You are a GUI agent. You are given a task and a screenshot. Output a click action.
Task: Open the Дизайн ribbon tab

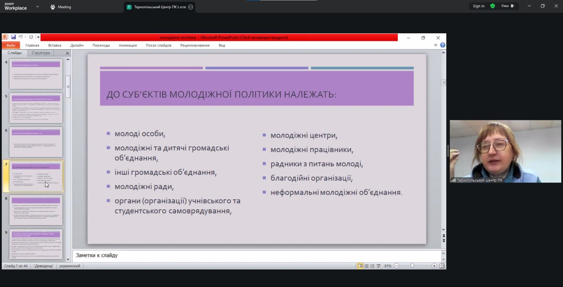(x=77, y=45)
